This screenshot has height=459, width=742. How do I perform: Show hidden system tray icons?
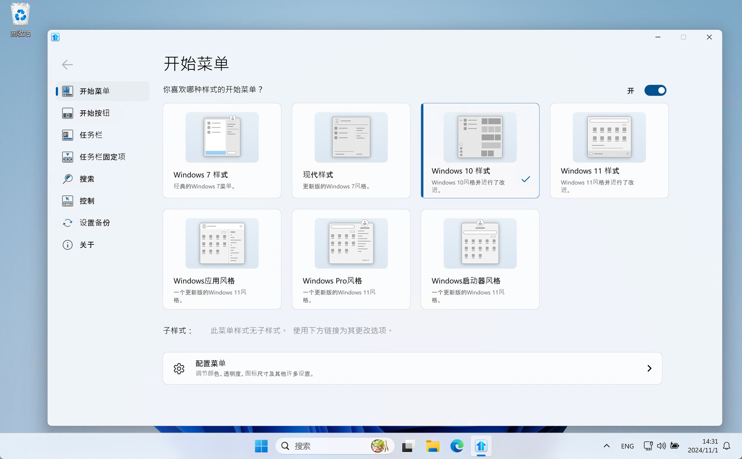(x=606, y=446)
